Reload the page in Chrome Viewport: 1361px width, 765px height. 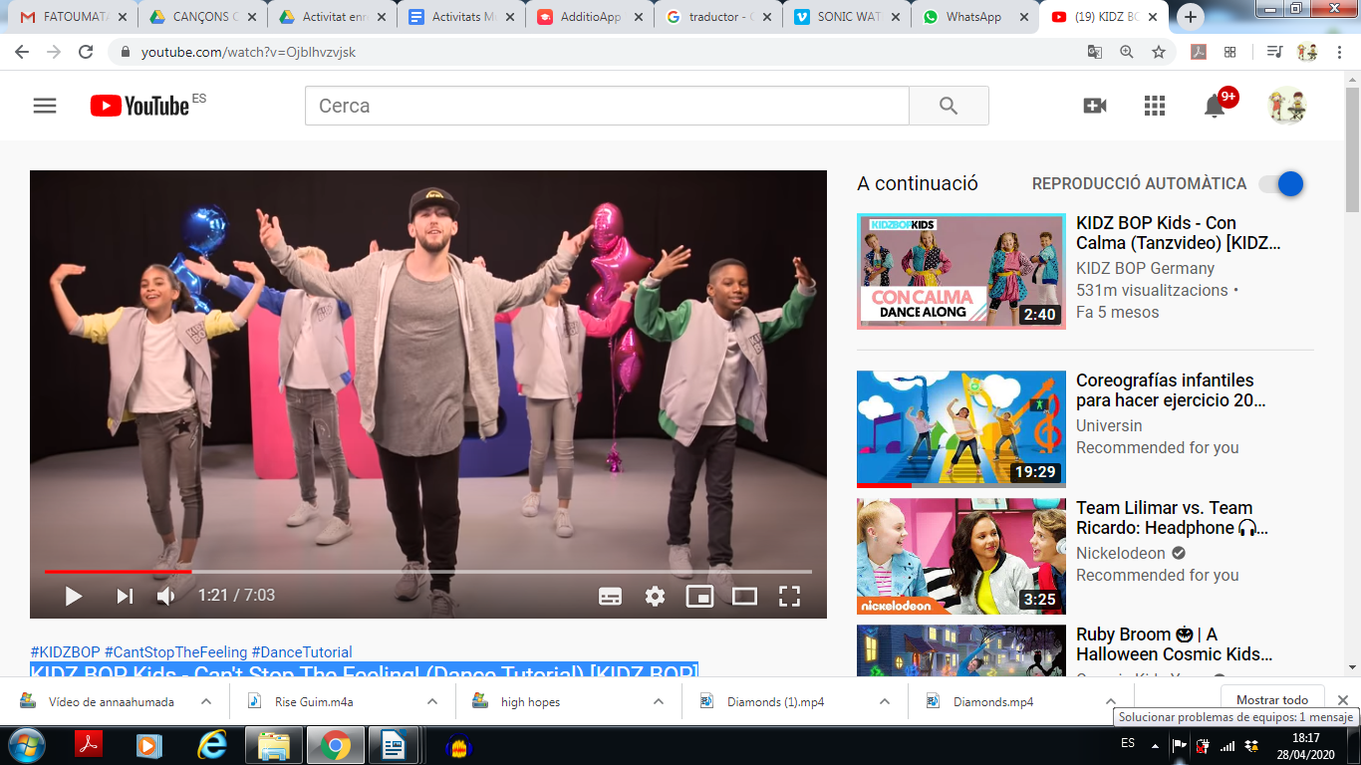coord(86,52)
